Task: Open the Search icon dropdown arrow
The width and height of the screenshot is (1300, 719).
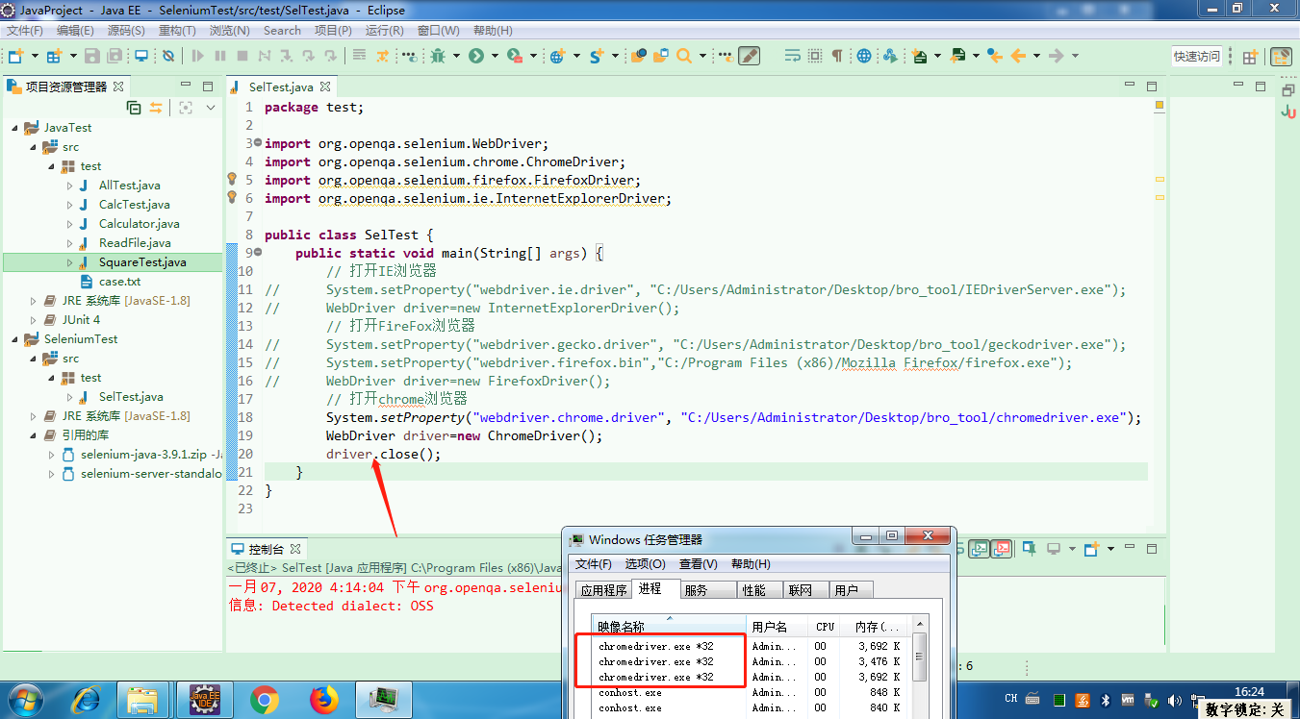Action: (x=702, y=56)
